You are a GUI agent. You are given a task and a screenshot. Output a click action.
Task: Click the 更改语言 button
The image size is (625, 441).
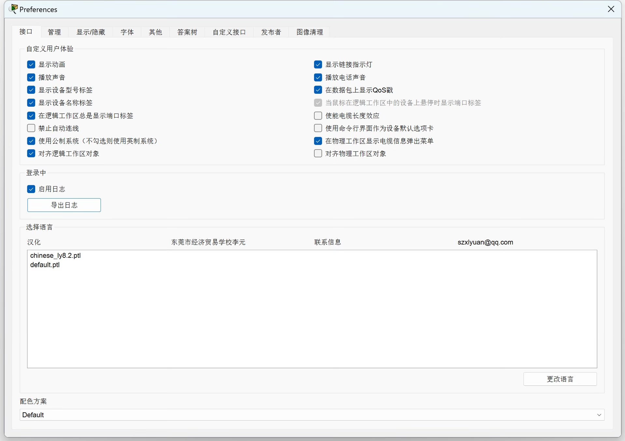tap(560, 379)
